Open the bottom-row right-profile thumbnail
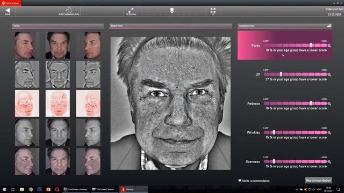 88,161
